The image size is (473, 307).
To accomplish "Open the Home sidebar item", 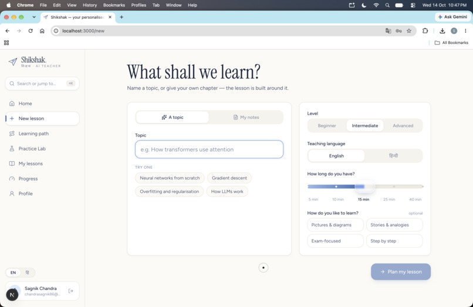I will [x=42, y=103].
